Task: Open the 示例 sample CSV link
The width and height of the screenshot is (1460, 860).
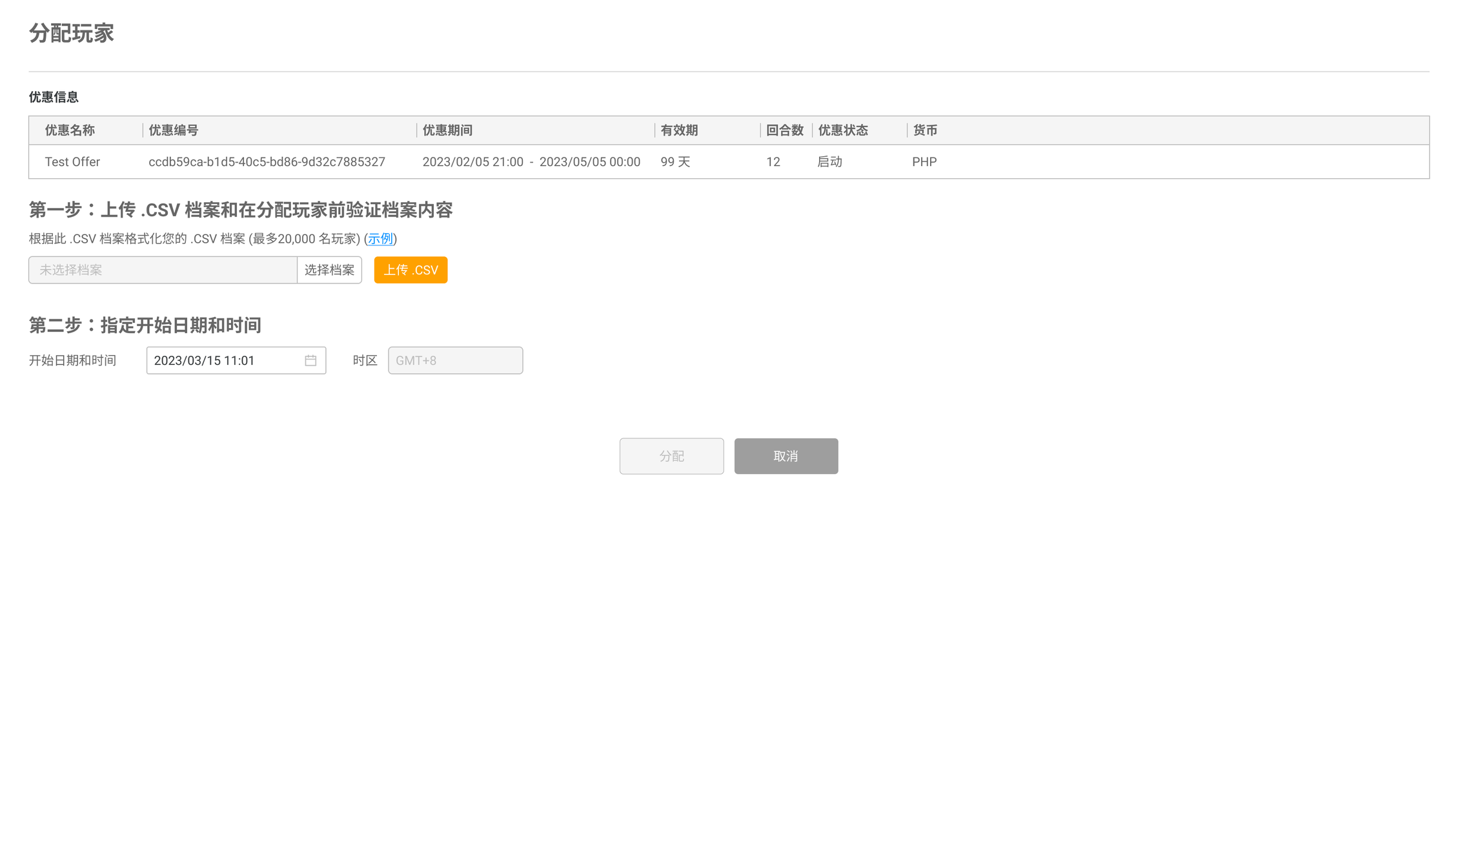Action: 380,239
